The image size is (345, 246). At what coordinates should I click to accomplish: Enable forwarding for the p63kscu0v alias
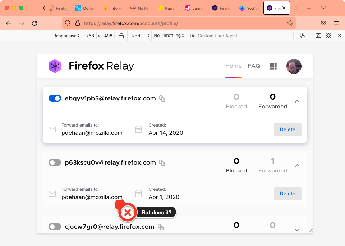click(55, 162)
